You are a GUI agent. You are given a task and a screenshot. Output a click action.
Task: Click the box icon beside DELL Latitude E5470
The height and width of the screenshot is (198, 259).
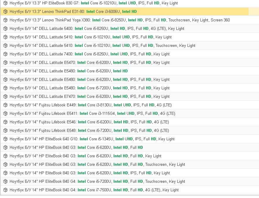pos(6,63)
